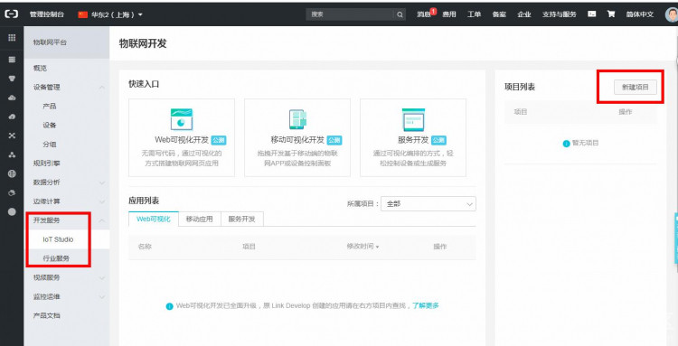Image resolution: width=678 pixels, height=346 pixels.
Task: Click the globe icon in left rail
Action: [x=12, y=173]
